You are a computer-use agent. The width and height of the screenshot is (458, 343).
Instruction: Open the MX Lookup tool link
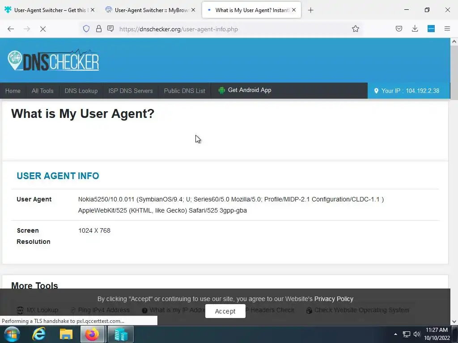point(42,310)
